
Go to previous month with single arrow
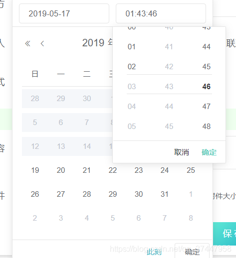42,44
